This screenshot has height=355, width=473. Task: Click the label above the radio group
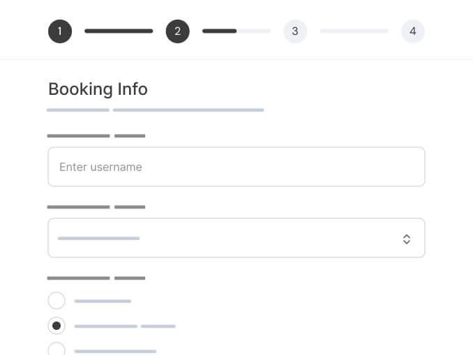[x=96, y=278]
